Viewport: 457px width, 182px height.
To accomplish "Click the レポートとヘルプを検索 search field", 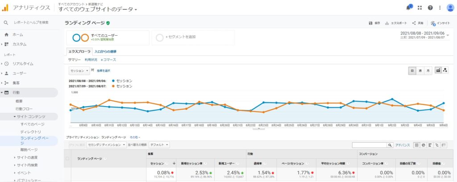I will [x=31, y=22].
